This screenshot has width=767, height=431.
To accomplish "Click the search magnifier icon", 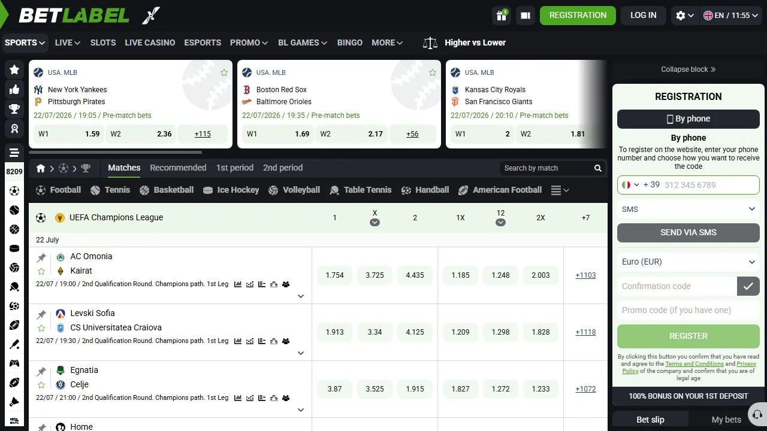I will [x=597, y=168].
